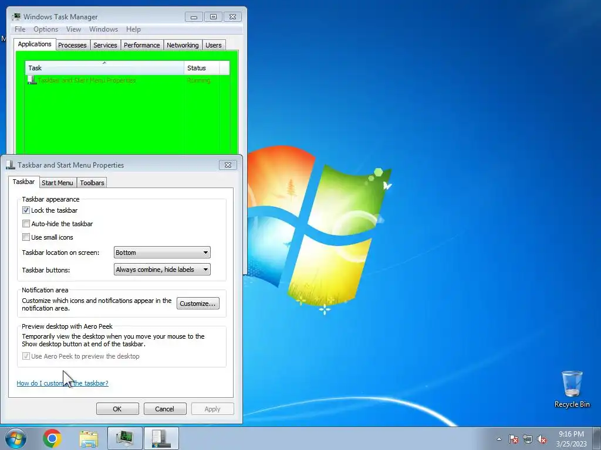Switch to Toolbars tab
The height and width of the screenshot is (450, 601).
click(92, 183)
